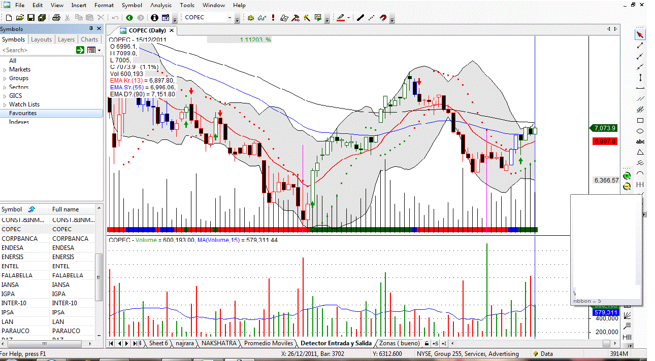Select the Horizontal line tool
The height and width of the screenshot is (361, 655).
click(640, 88)
